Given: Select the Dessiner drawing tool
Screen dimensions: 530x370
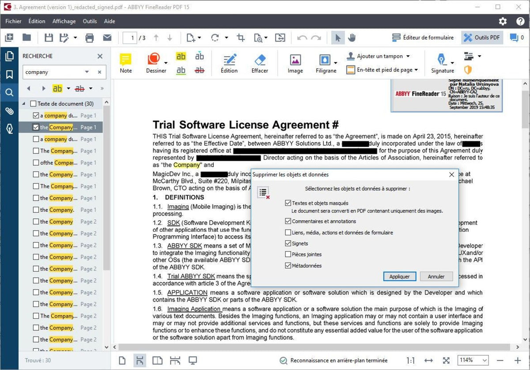Looking at the screenshot, I should tap(156, 63).
